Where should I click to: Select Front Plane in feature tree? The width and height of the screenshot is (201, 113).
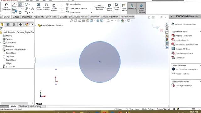coord(11,53)
